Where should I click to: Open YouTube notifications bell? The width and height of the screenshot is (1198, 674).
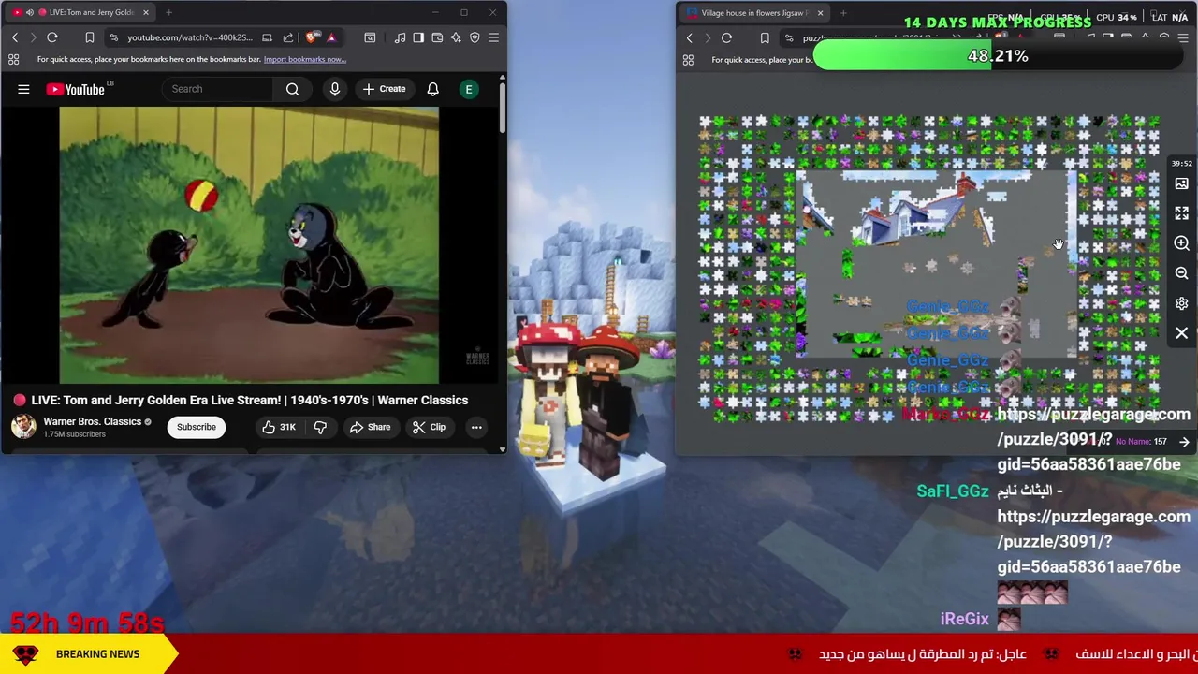[432, 89]
